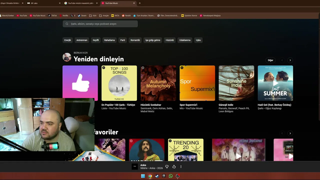Image resolution: width=320 pixels, height=180 pixels.
Task: Open the Spor Supermix'i title link
Action: (188, 105)
